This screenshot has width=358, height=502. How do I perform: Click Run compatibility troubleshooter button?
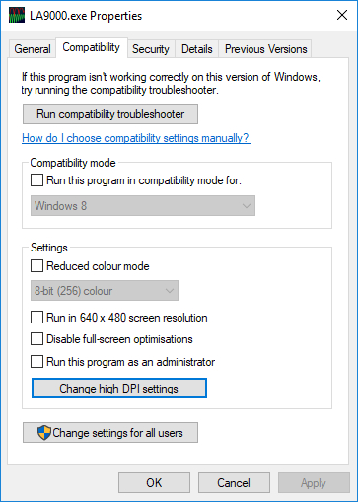(x=110, y=114)
